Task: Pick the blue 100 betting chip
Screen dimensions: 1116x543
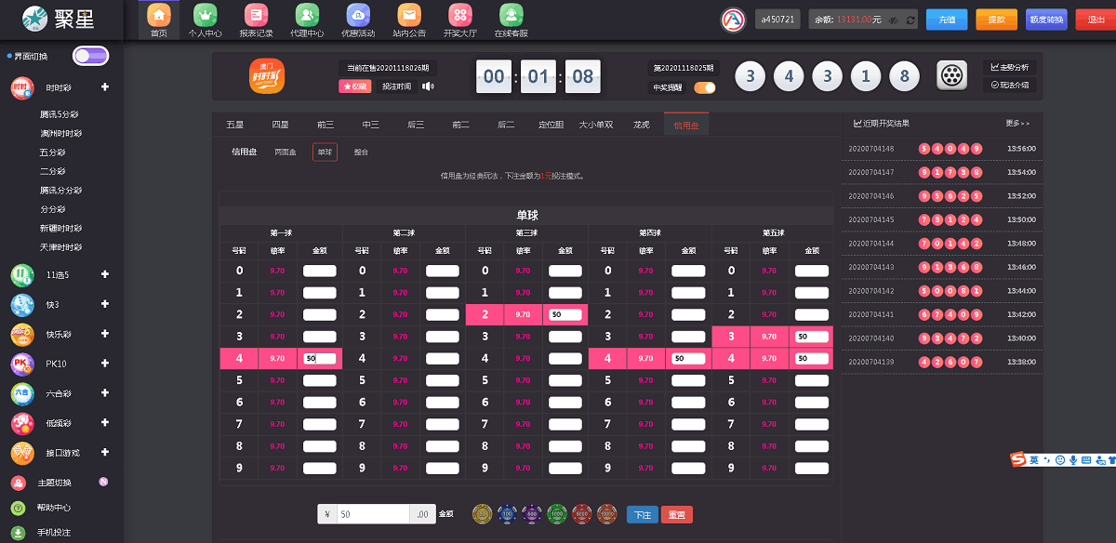Action: (507, 513)
